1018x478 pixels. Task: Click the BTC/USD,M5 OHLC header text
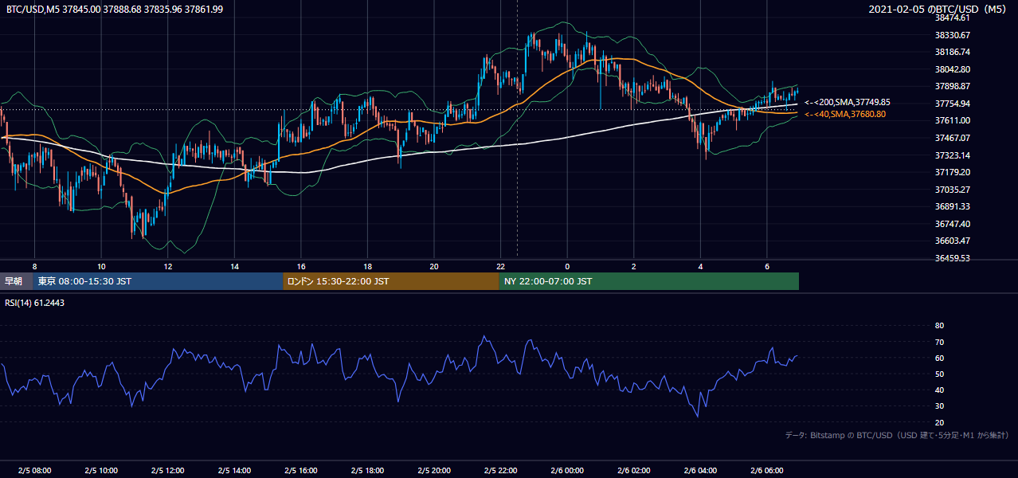pyautogui.click(x=115, y=9)
